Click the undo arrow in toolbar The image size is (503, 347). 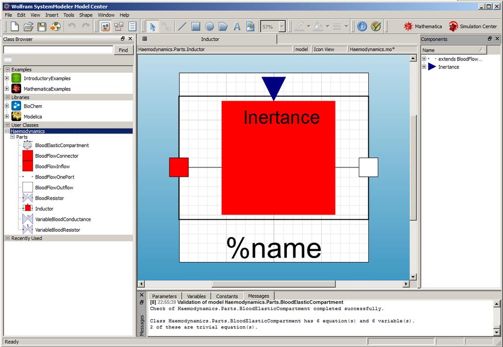(72, 27)
